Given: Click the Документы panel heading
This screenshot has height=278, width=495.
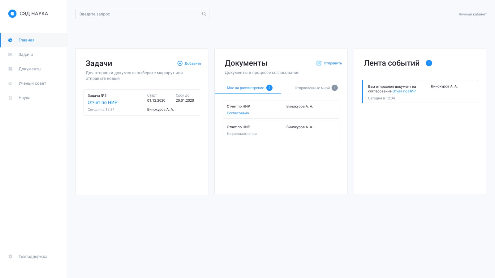Looking at the screenshot, I should pos(246,63).
